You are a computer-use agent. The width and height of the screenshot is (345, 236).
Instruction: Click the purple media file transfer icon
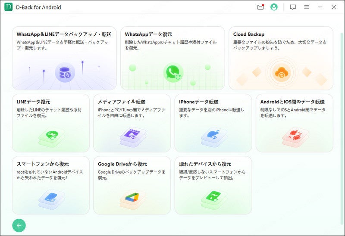(133, 137)
